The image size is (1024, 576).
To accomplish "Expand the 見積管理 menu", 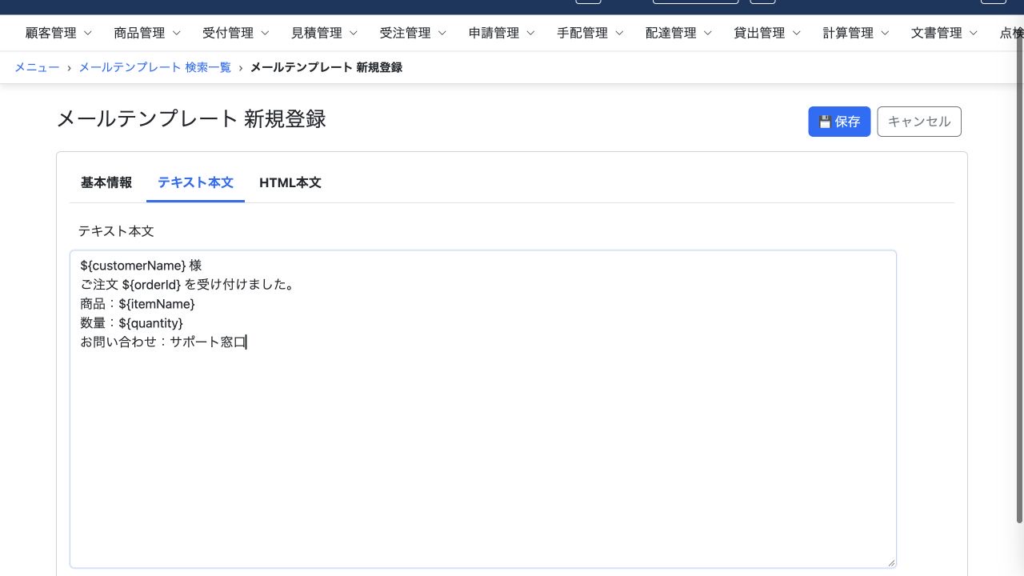I will pos(324,33).
